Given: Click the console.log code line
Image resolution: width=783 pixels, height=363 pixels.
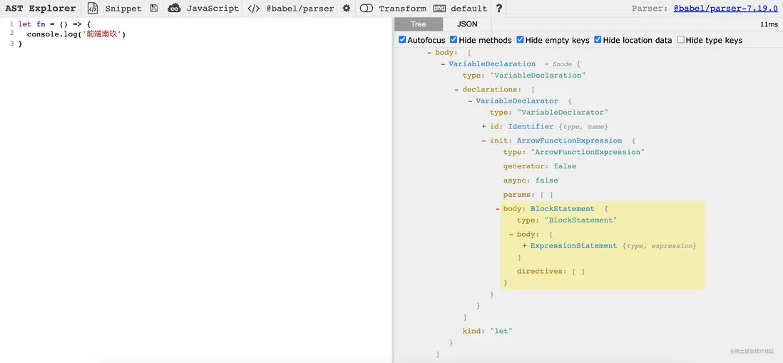Looking at the screenshot, I should point(76,34).
